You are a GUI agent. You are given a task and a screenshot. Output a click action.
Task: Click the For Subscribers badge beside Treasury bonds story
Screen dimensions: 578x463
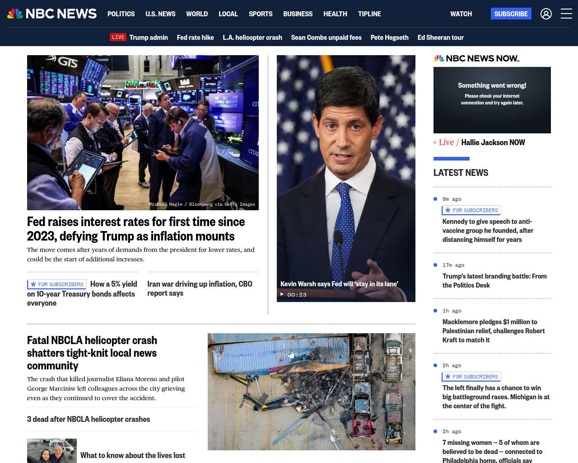point(57,284)
